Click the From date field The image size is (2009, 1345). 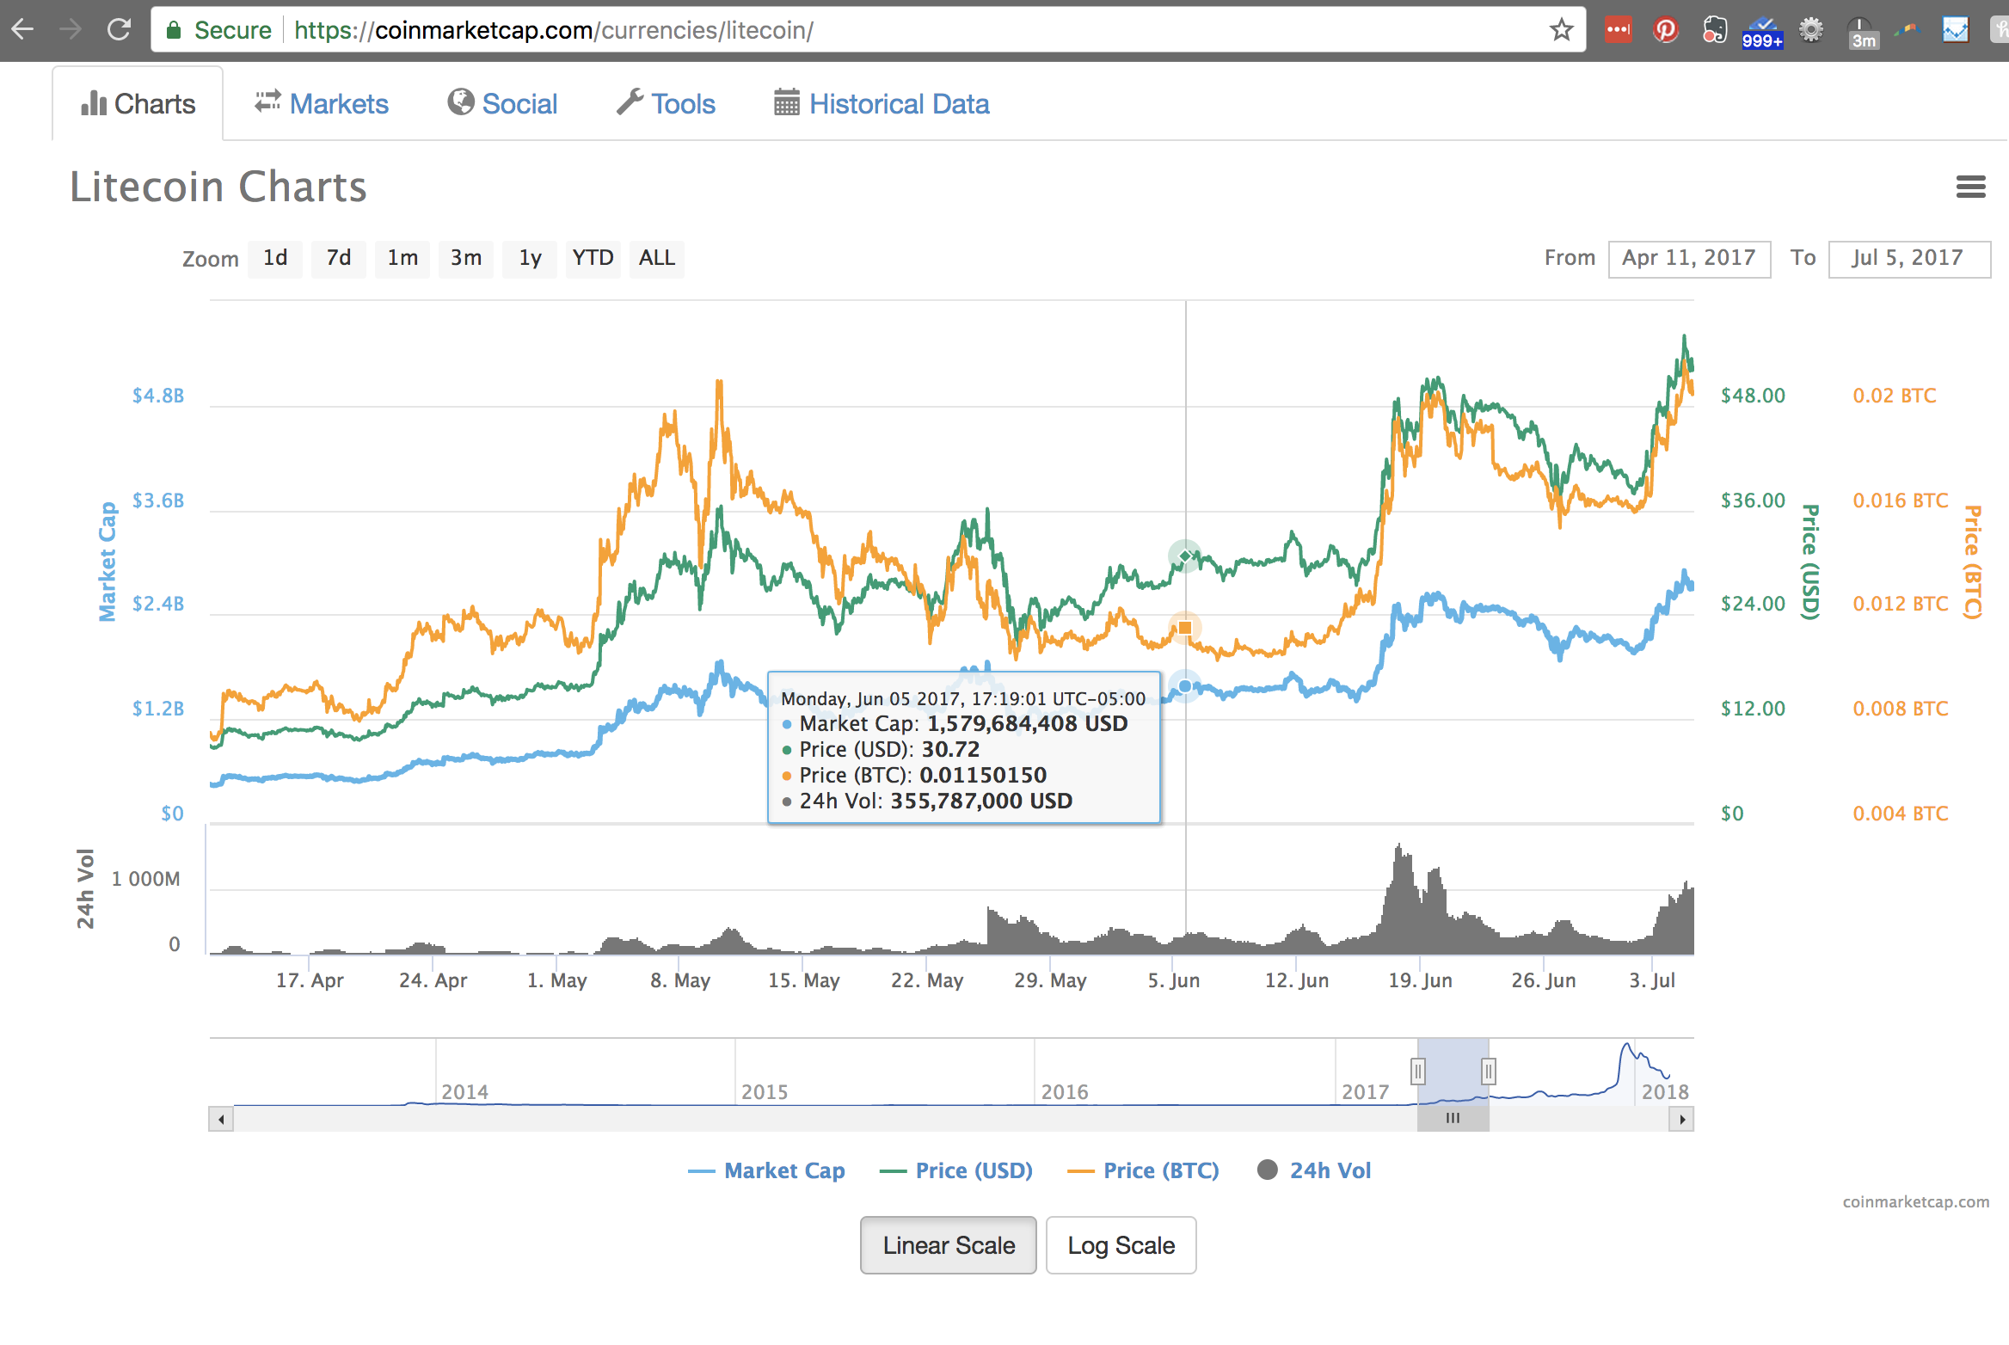1689,258
